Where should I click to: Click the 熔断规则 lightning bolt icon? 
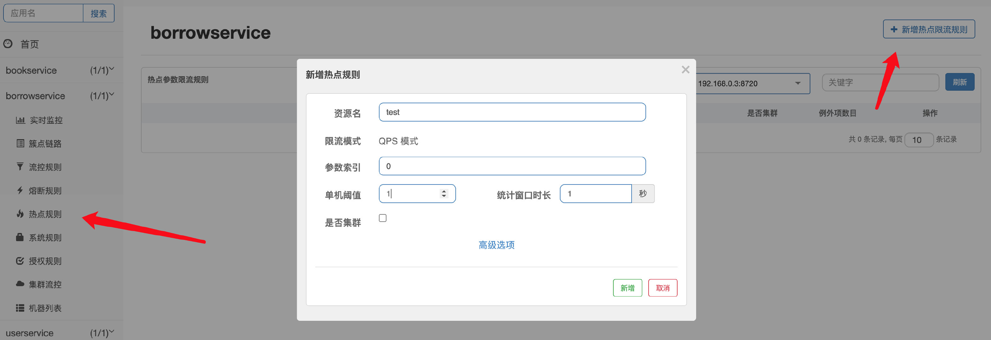point(20,190)
